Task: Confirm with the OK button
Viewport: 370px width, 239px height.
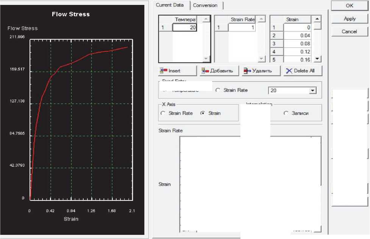Action: pos(349,6)
